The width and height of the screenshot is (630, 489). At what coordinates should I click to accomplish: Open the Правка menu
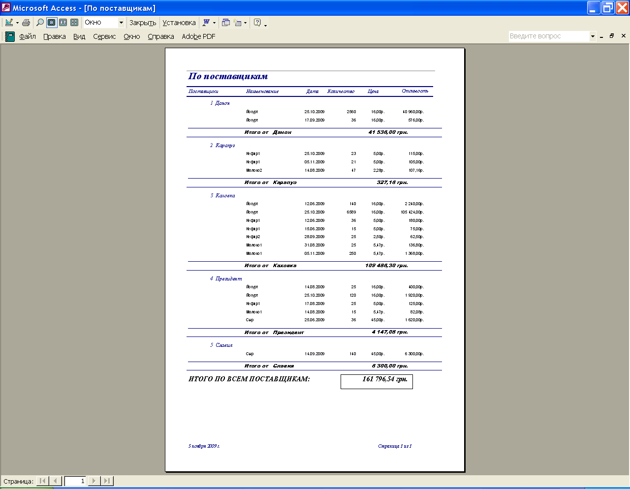55,36
